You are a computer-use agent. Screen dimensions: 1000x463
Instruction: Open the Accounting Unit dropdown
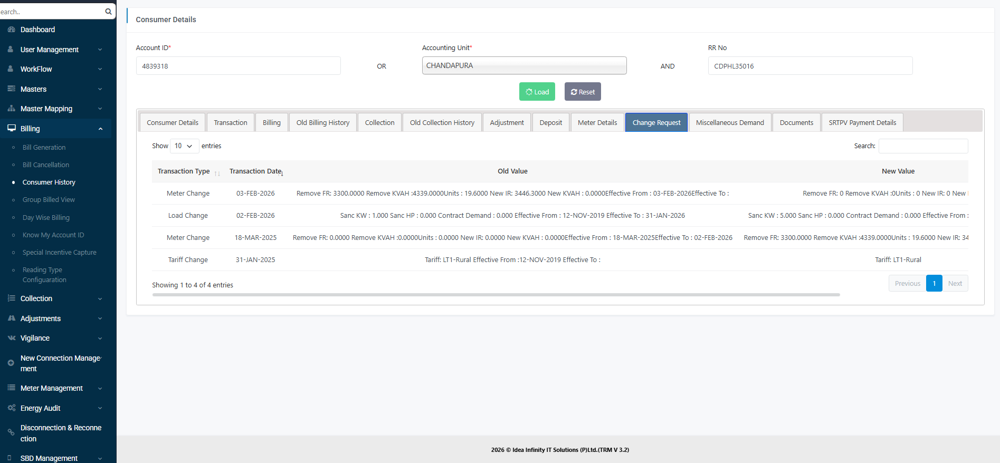click(523, 66)
